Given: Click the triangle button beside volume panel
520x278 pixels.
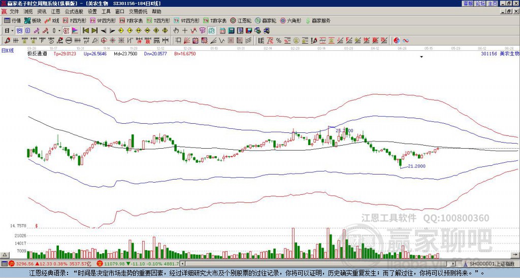Looking at the screenshot, I should pos(5,255).
